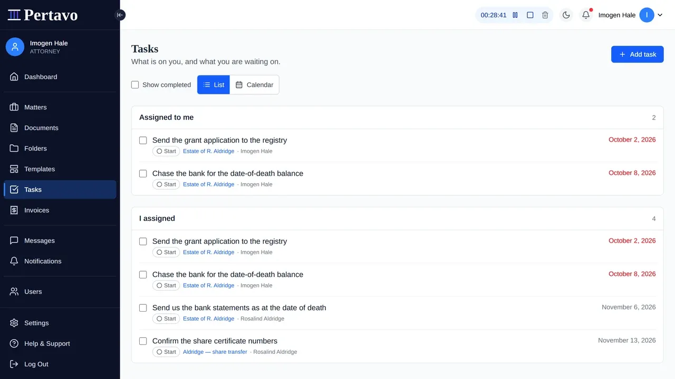Open the Imogen Hale user menu chevron
Screen dimensions: 675x379
660,15
